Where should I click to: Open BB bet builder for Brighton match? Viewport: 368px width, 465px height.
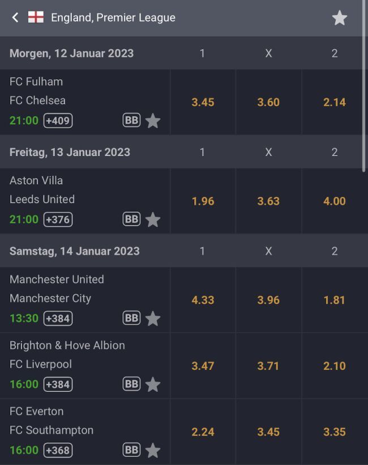click(131, 384)
